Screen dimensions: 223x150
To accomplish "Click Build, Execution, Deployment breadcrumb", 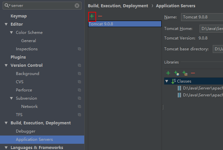I will (x=118, y=6).
